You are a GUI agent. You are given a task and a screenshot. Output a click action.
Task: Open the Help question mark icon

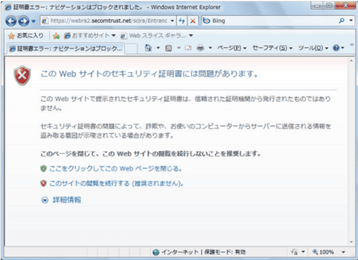[x=336, y=48]
